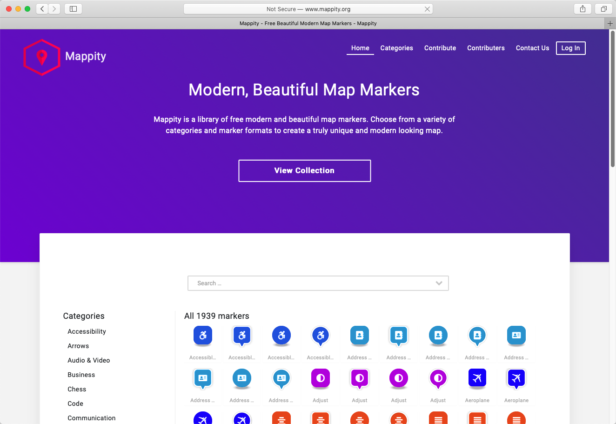Open the Code category
The width and height of the screenshot is (616, 424).
pyautogui.click(x=75, y=404)
